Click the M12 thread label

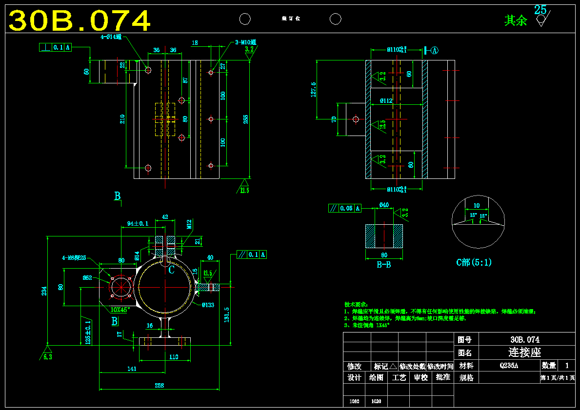point(189,224)
